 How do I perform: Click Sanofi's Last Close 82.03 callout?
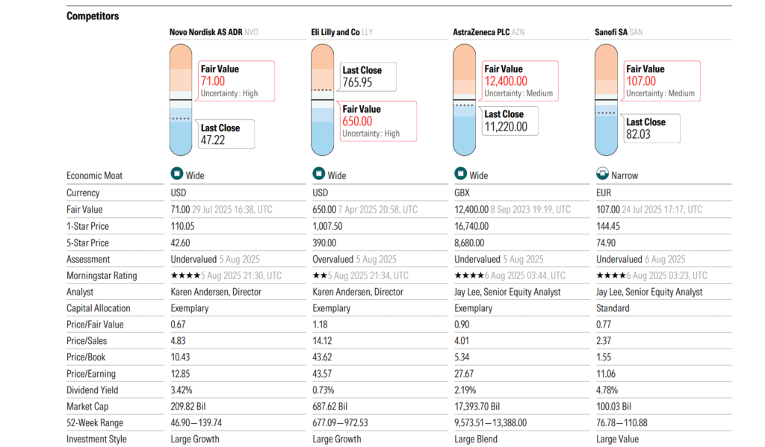tap(651, 128)
